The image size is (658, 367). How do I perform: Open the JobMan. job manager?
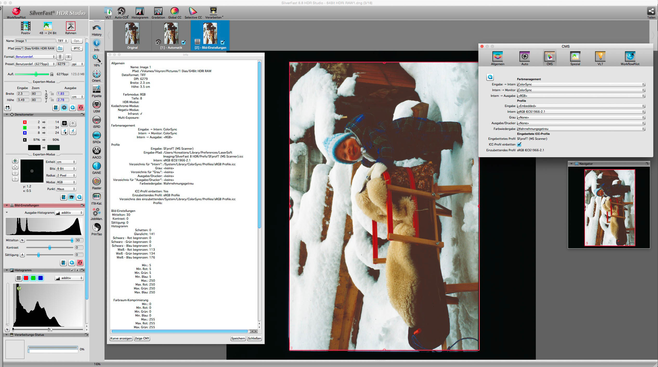(x=97, y=212)
